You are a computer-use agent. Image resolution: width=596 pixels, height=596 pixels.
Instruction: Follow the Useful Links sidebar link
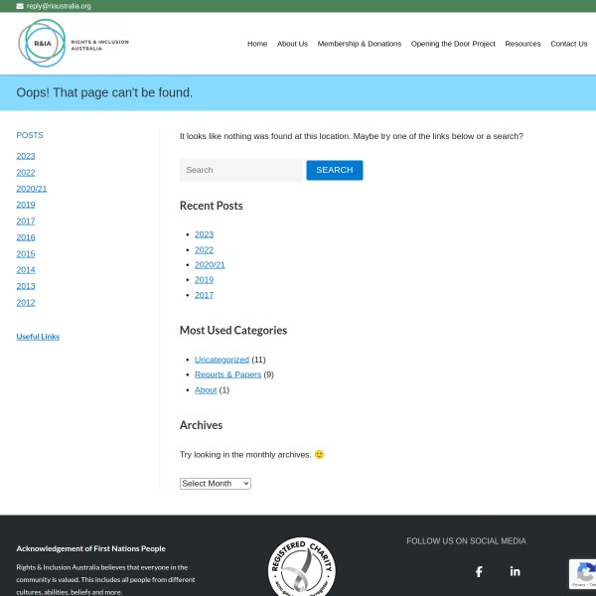click(x=38, y=337)
